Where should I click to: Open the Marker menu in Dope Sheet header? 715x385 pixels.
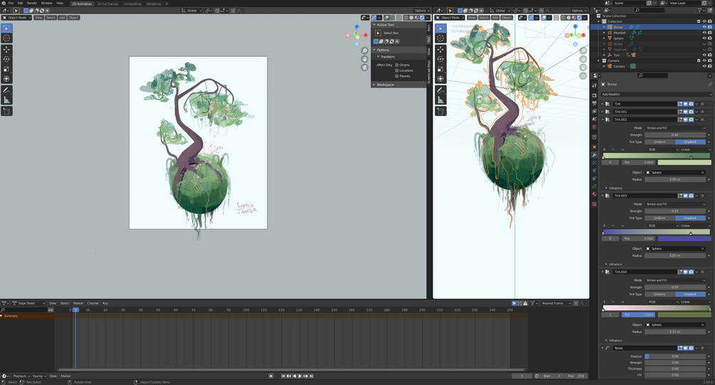pyautogui.click(x=78, y=303)
